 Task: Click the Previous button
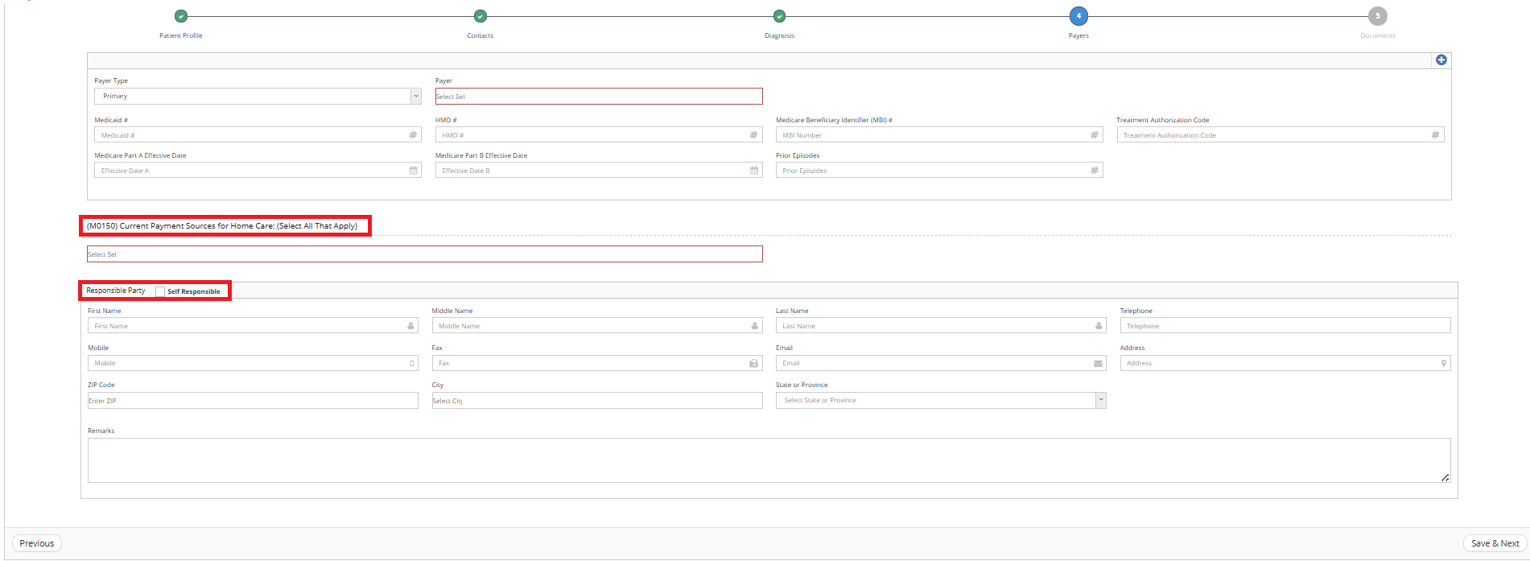[37, 543]
